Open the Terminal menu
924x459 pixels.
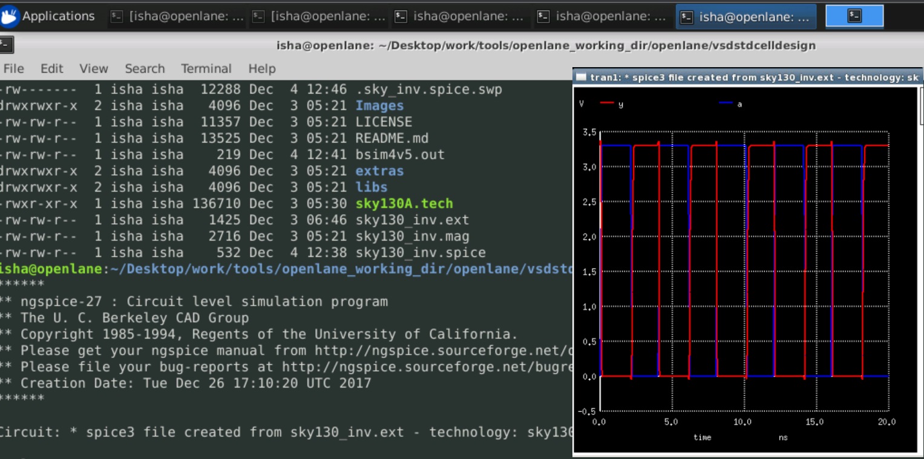point(205,68)
